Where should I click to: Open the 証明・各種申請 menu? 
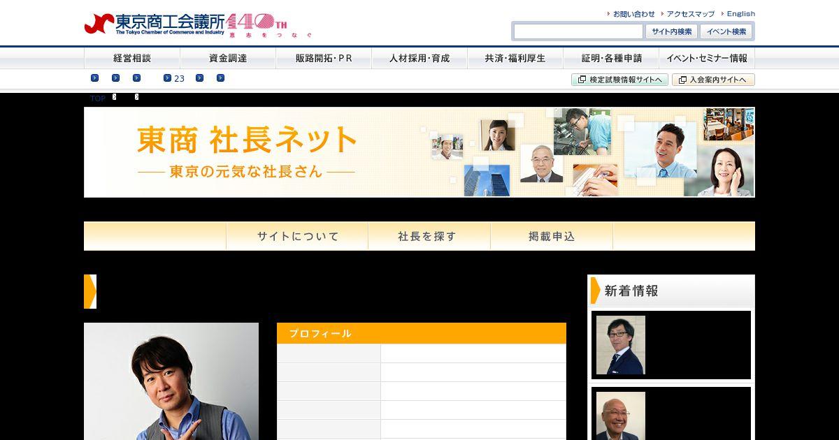611,58
